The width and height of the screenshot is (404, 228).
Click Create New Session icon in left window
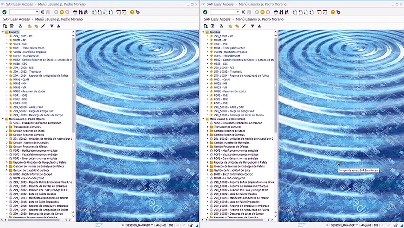point(118,12)
